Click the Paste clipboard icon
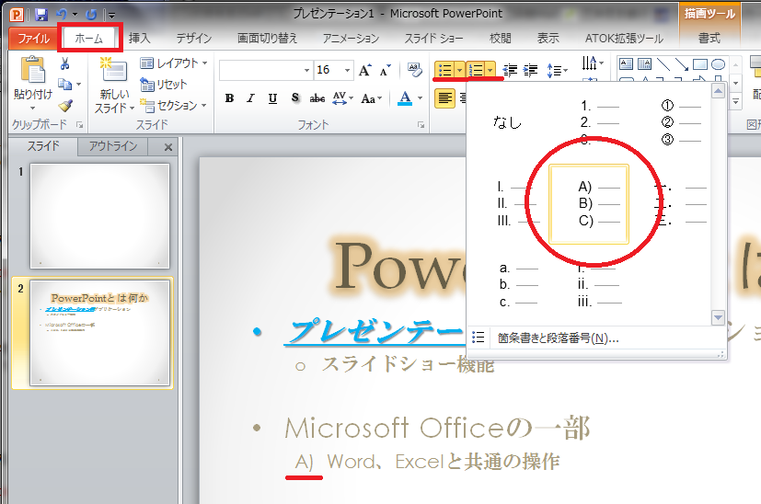Screen dimensions: 761x504 pos(33,69)
